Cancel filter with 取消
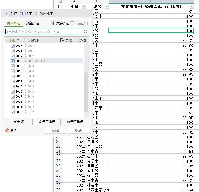Image resolution: width=199 pixels, height=192 pixels. tap(78, 130)
